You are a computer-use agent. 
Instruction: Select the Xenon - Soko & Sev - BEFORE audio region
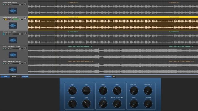(113, 68)
